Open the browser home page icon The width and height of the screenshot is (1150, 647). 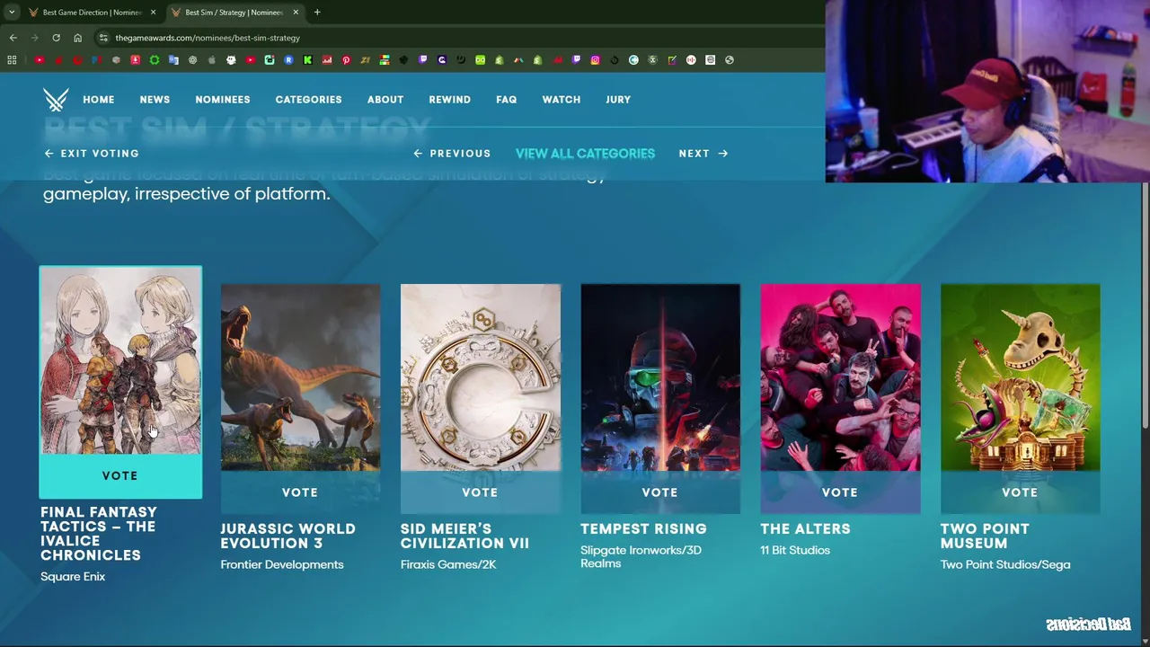(x=77, y=38)
